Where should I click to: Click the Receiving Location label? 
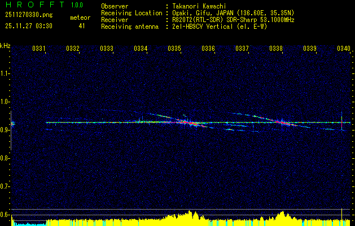point(132,13)
